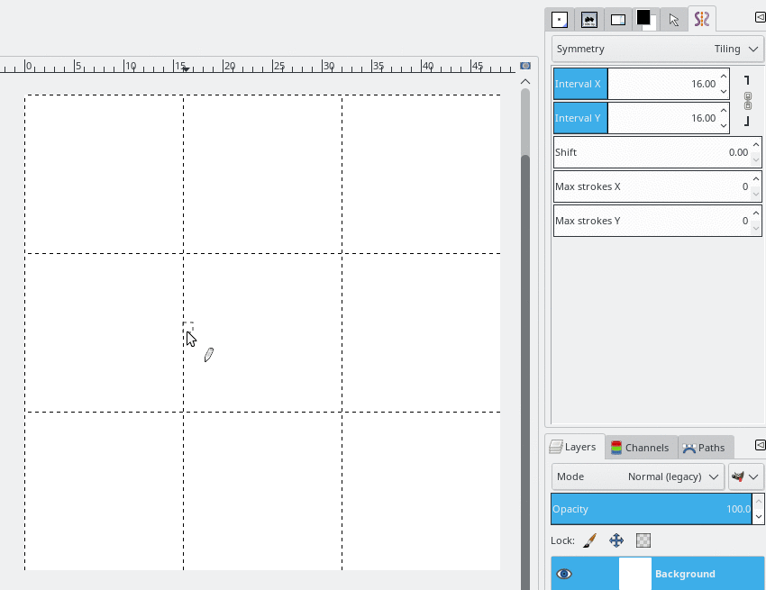Decrease Interval Y with its down arrow

(x=724, y=125)
